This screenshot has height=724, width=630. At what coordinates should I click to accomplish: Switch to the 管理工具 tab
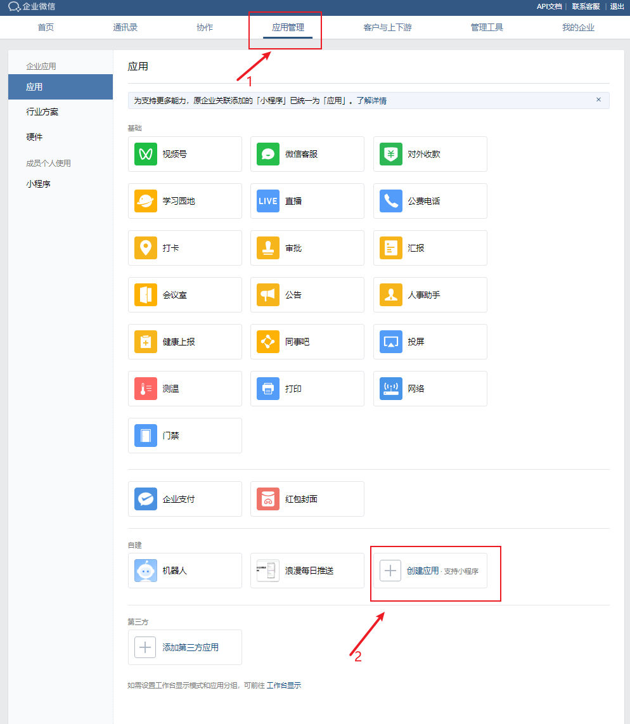pos(487,27)
